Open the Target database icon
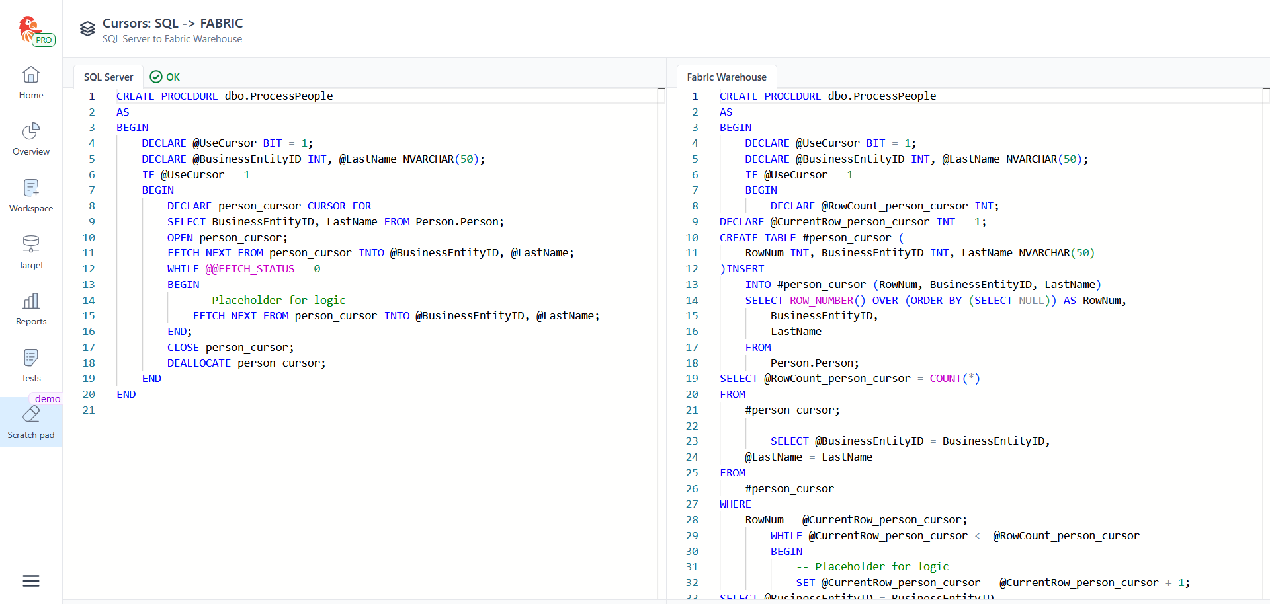This screenshot has height=604, width=1270. click(x=31, y=245)
